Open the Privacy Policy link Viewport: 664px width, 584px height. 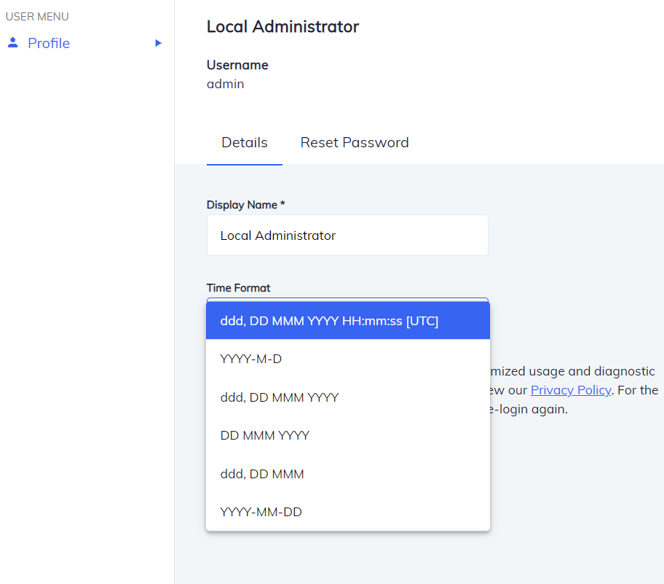point(571,390)
